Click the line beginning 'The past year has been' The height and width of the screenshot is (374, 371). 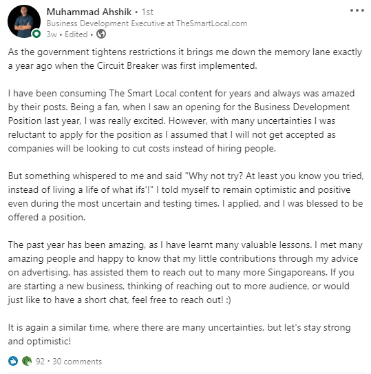pyautogui.click(x=185, y=245)
